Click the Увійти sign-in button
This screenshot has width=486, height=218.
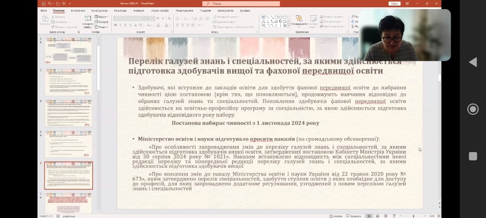394,4
